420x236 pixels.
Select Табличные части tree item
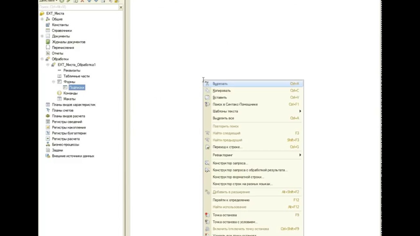[x=76, y=76]
